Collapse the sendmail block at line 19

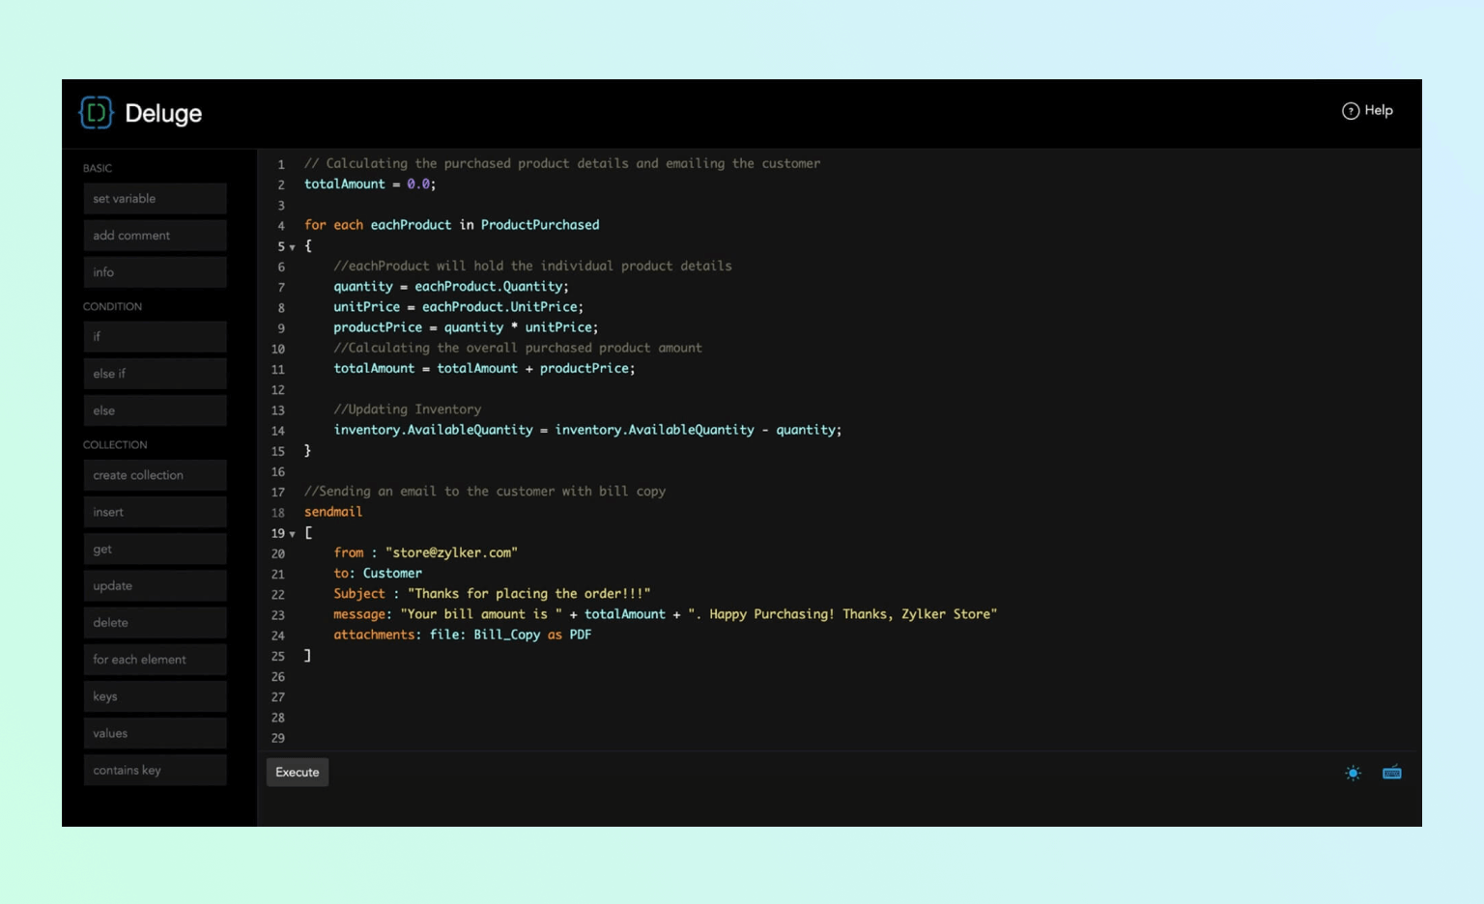(x=293, y=534)
